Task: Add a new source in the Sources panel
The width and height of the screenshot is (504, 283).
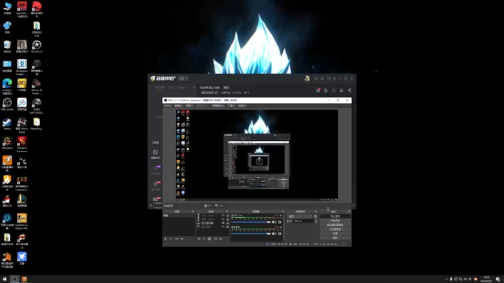Action: pyautogui.click(x=199, y=239)
